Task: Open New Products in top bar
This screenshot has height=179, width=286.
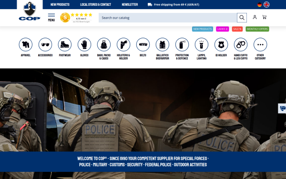Action: [x=60, y=5]
